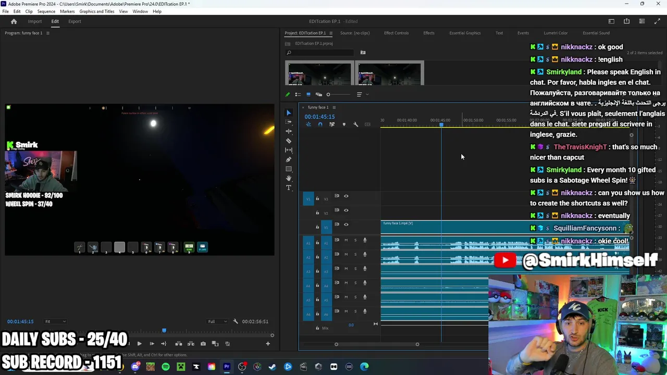Select the Type tool
667x375 pixels.
click(289, 187)
